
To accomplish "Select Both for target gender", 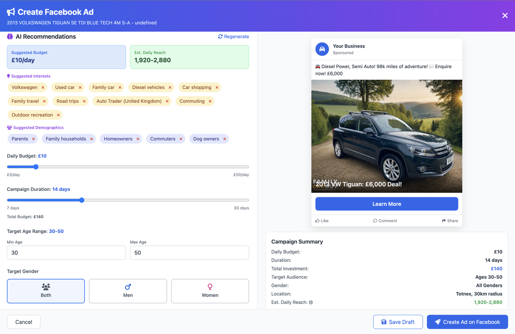I will 45,291.
